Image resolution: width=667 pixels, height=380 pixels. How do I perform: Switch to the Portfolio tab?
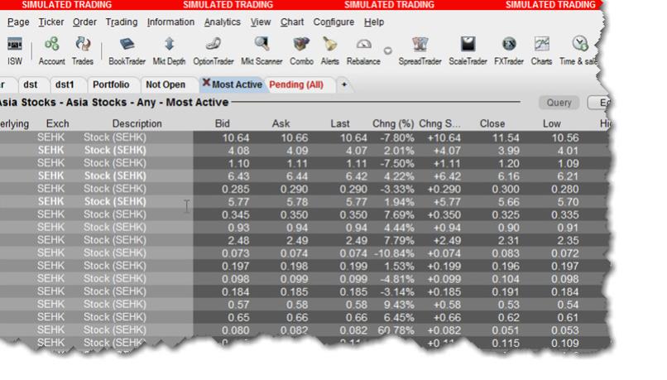coord(111,84)
